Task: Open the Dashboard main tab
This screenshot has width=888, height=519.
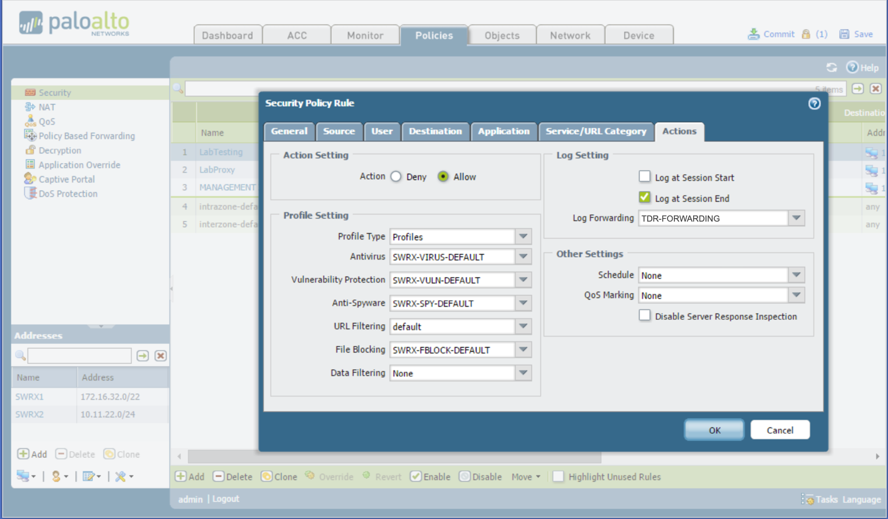Action: 228,35
